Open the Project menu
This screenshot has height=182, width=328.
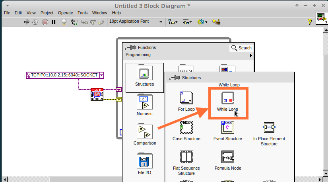point(47,13)
